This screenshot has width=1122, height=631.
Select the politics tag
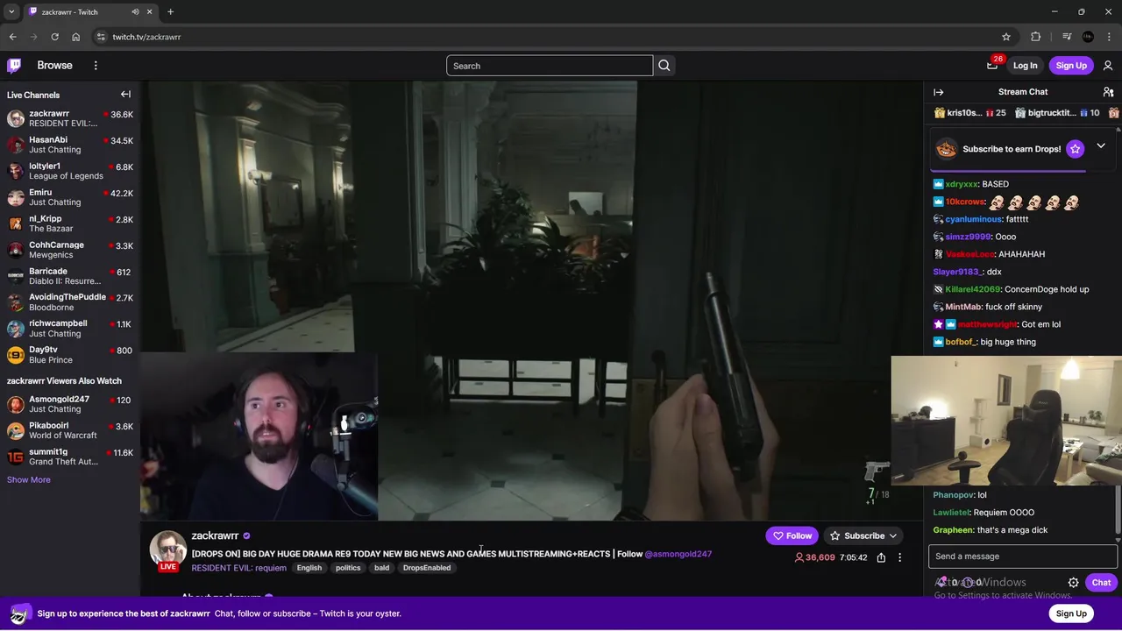click(x=348, y=568)
